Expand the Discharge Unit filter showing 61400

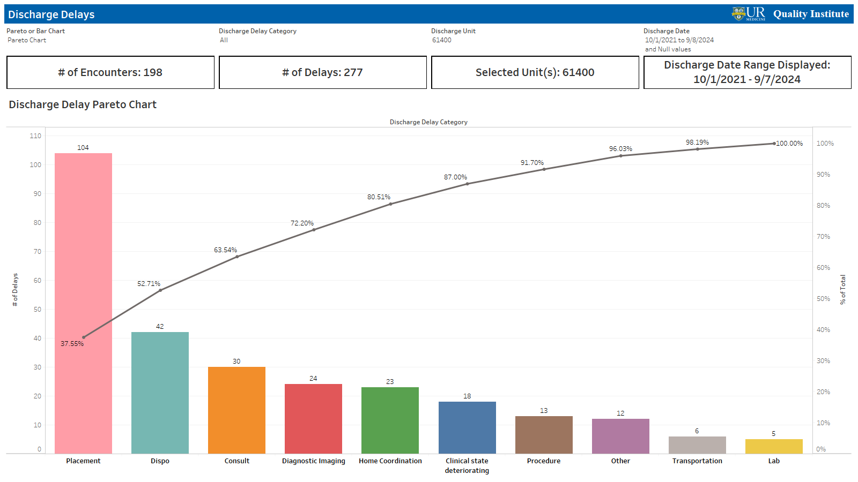[442, 40]
